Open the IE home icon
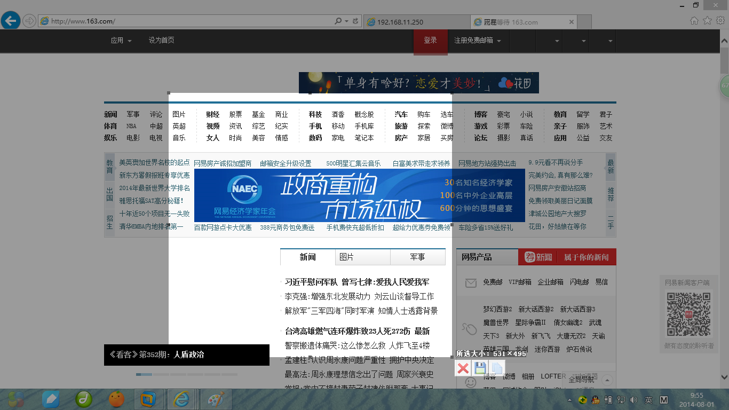The height and width of the screenshot is (410, 729). click(x=694, y=20)
